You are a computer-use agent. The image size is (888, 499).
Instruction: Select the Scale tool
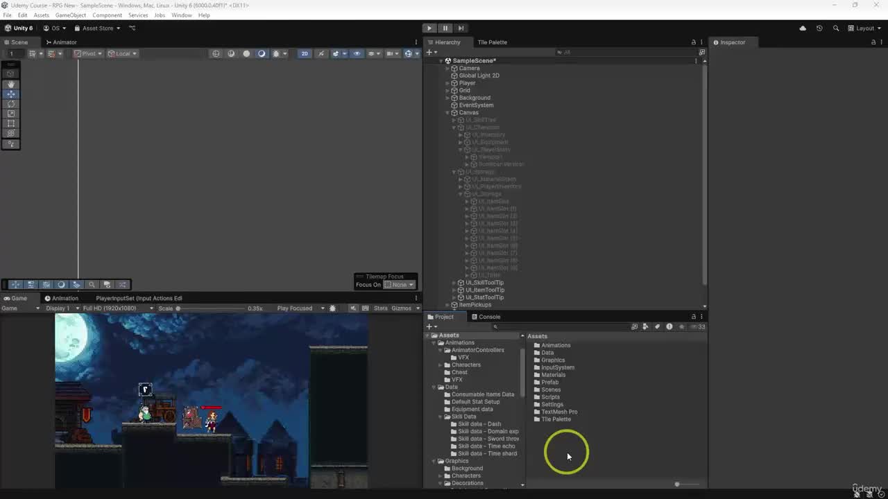pos(11,113)
